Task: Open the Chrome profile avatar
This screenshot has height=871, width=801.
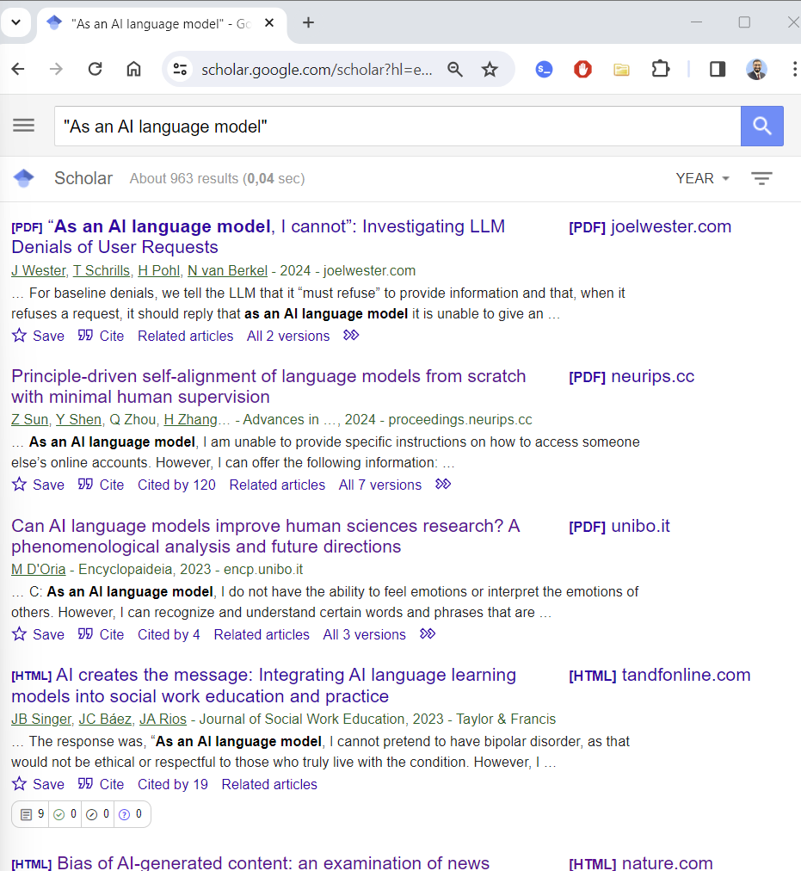Action: (x=756, y=70)
